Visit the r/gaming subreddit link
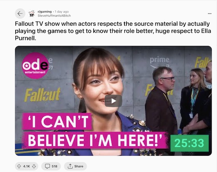 click(44, 12)
